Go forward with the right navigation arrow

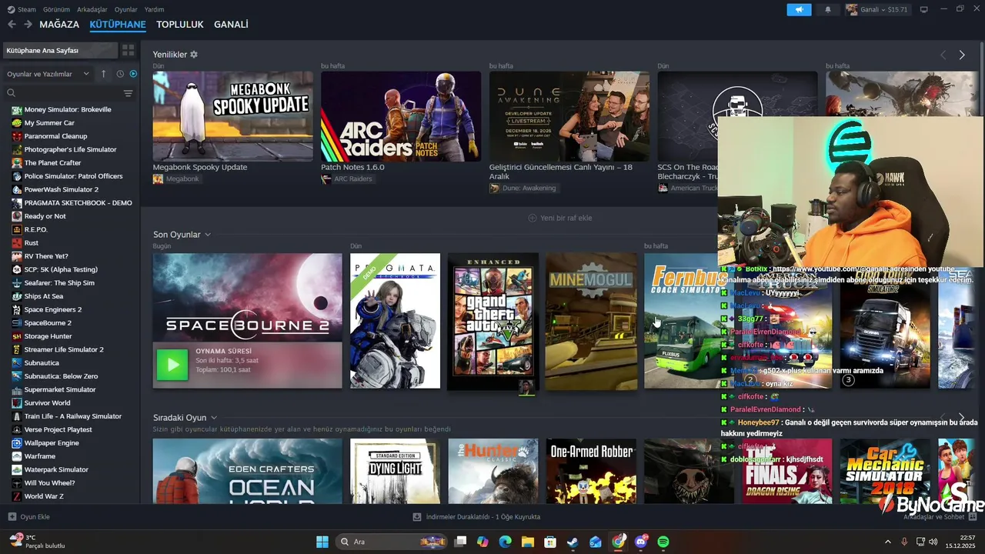tap(28, 25)
